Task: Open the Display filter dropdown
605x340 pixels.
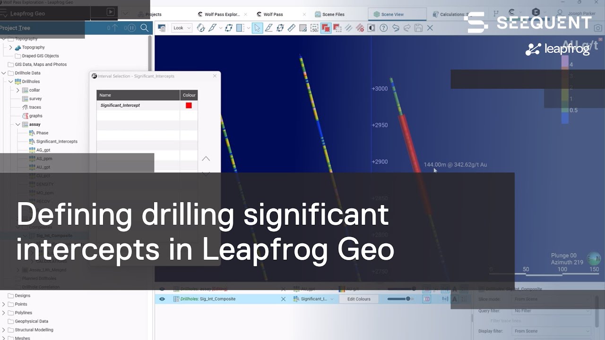Action: pos(552,331)
